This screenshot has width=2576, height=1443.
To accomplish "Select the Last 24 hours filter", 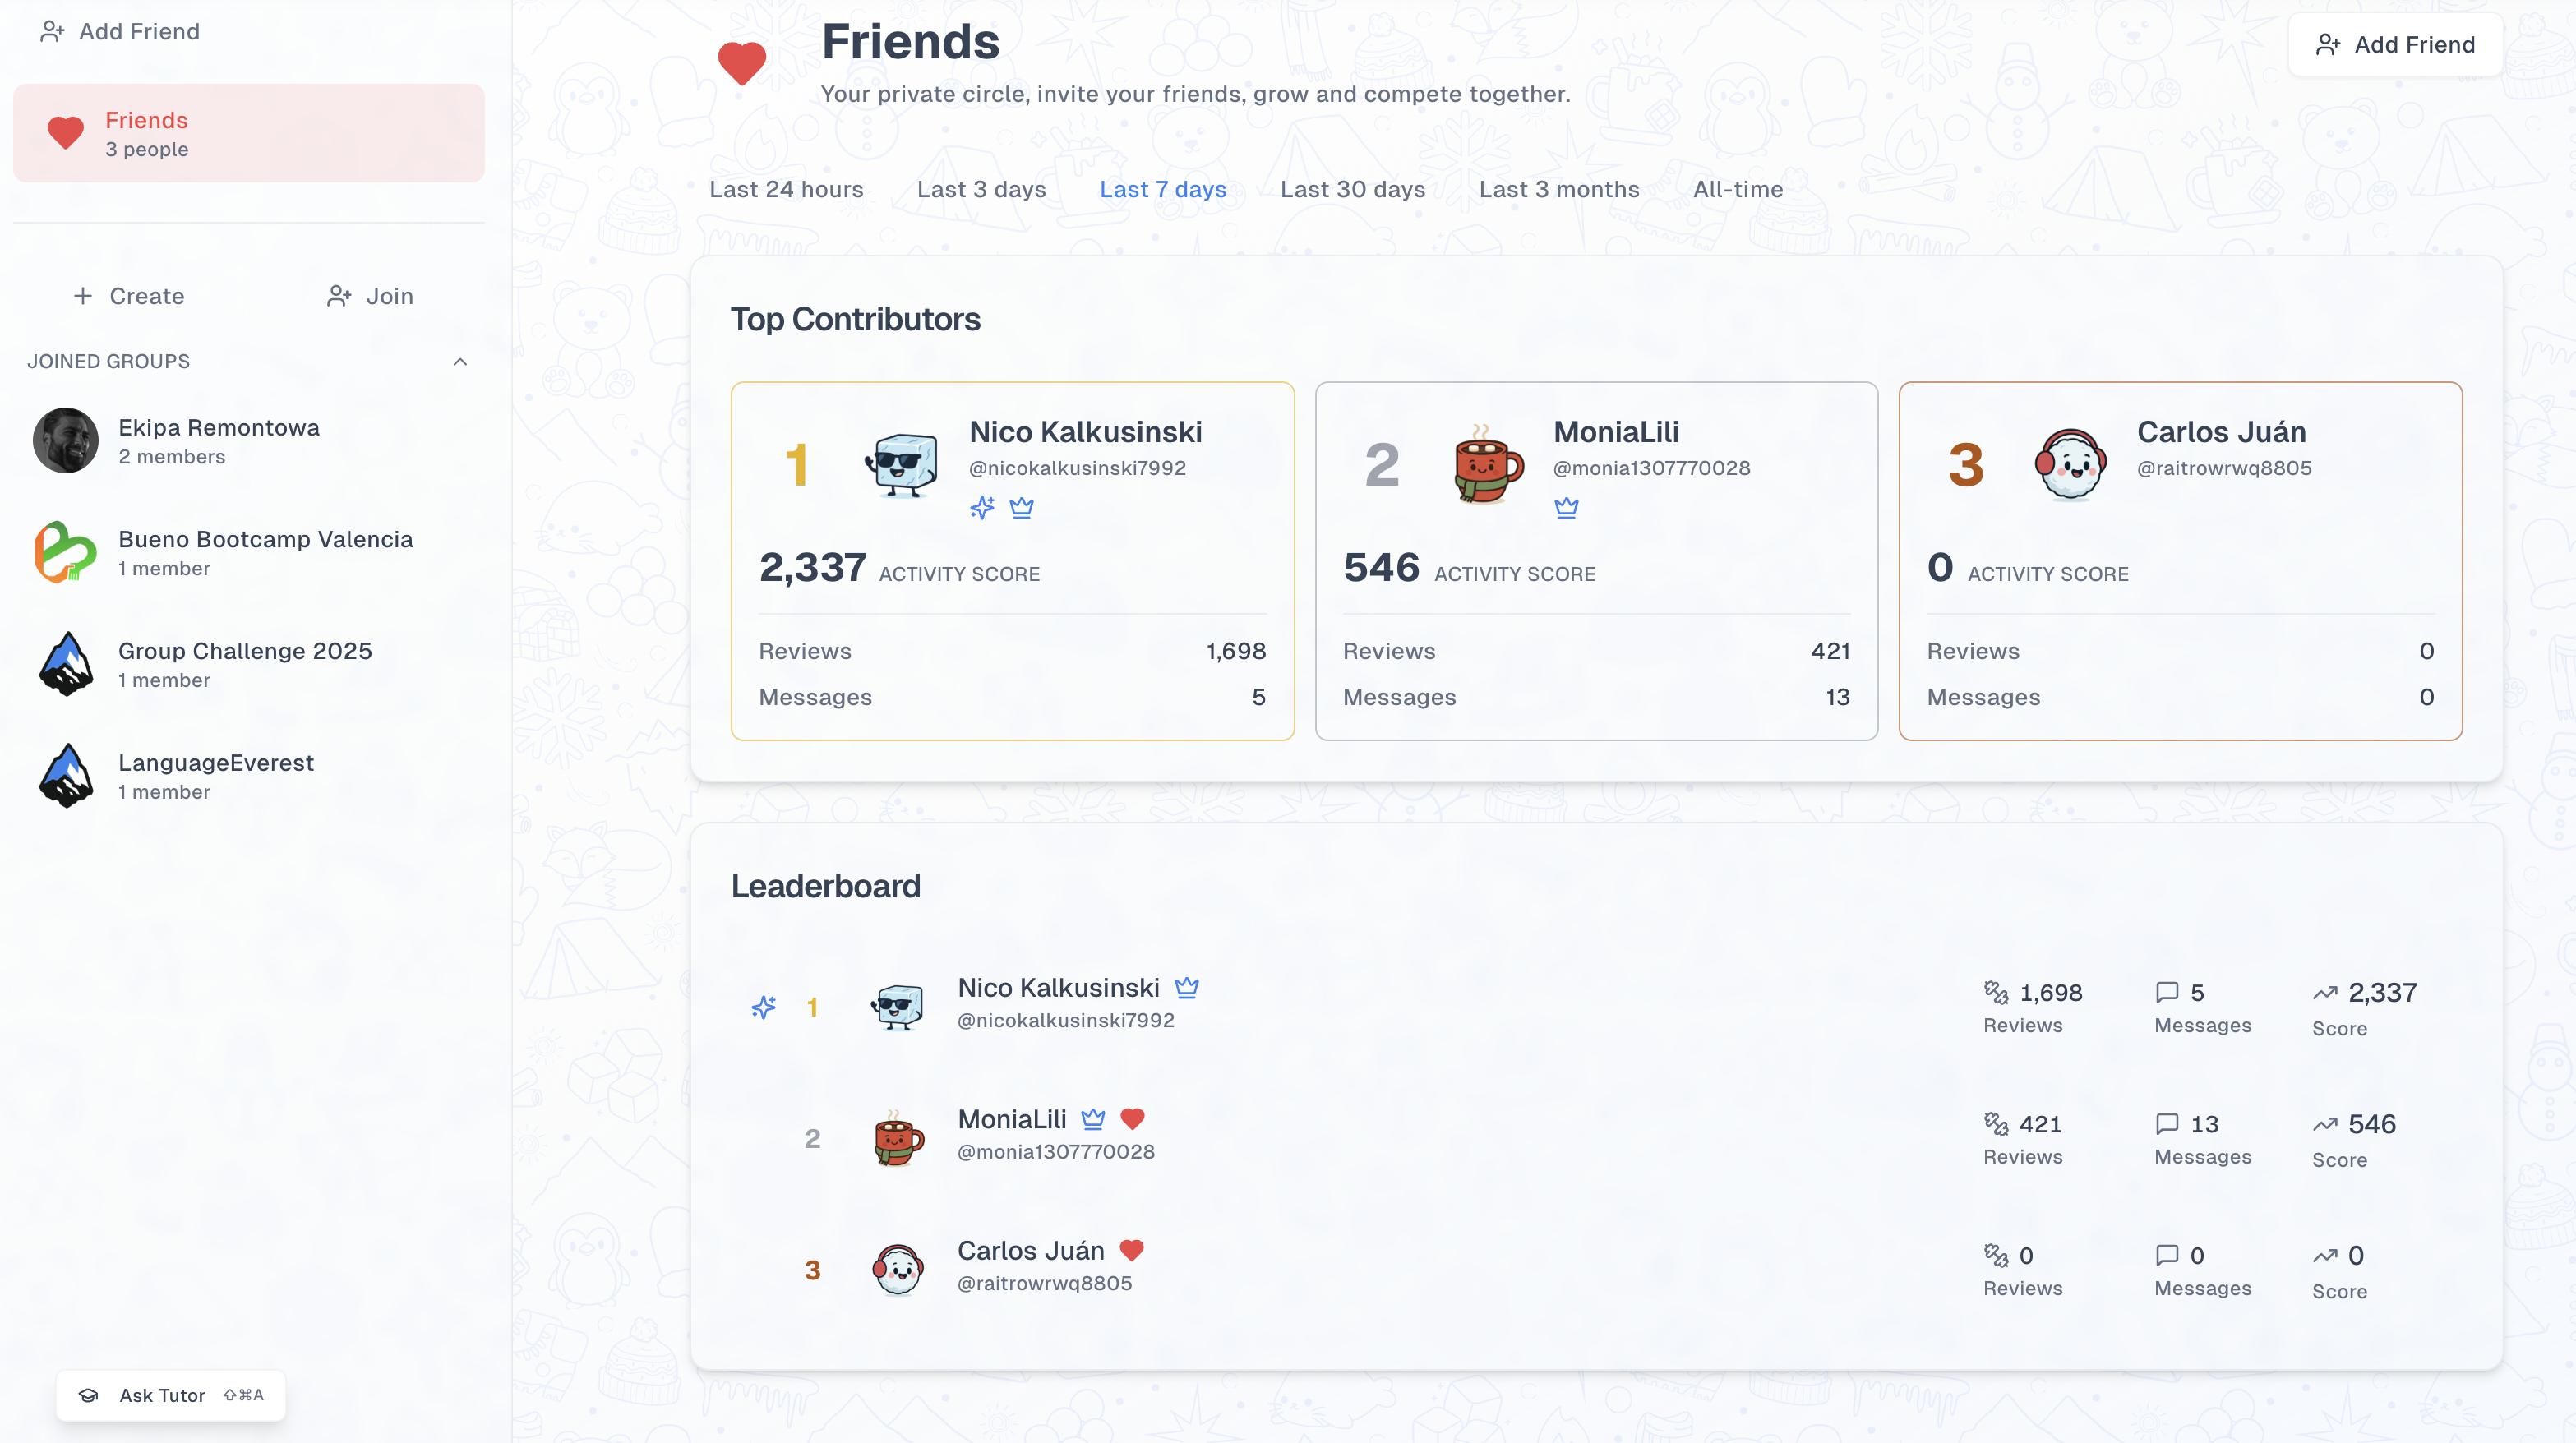I will point(786,189).
